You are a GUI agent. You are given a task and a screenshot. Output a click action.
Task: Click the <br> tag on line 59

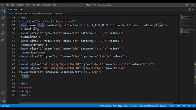point(22,60)
